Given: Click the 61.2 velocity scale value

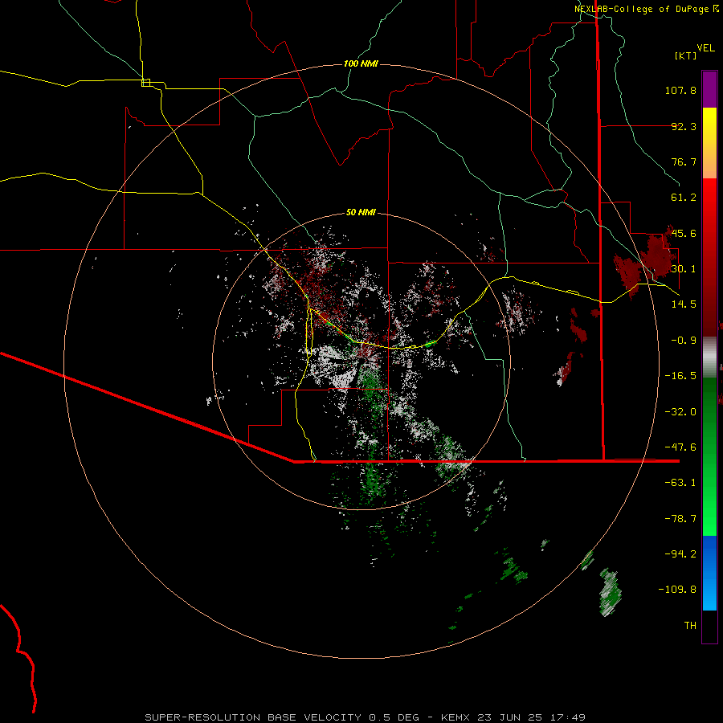Looking at the screenshot, I should point(684,198).
